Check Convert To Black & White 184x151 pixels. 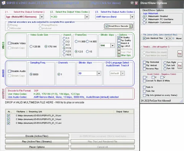[x=145, y=81]
